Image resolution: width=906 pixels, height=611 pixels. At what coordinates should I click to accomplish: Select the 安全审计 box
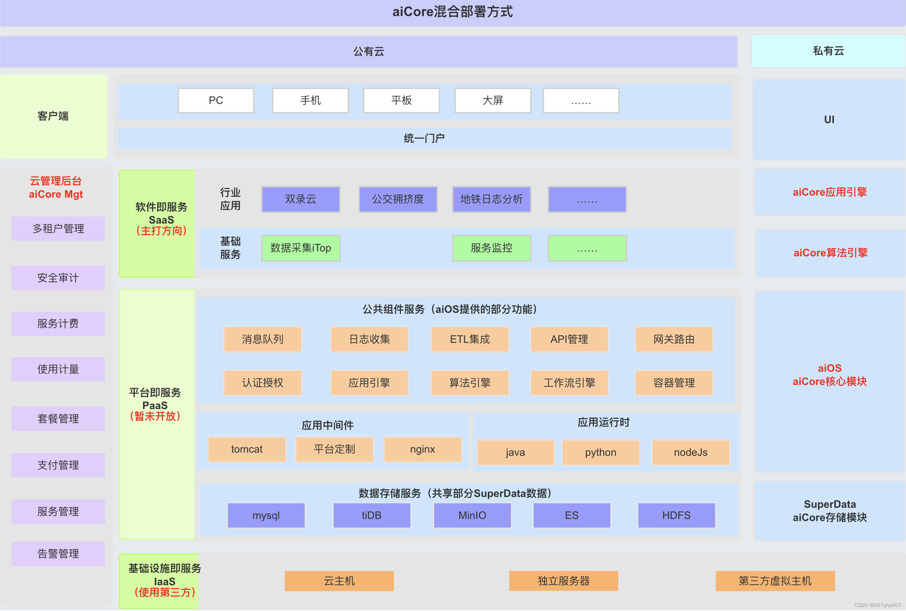click(58, 278)
